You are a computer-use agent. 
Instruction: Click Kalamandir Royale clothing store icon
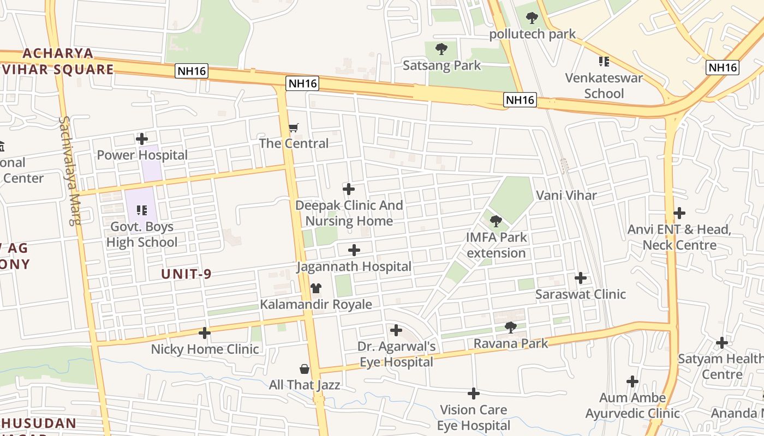[x=316, y=288]
